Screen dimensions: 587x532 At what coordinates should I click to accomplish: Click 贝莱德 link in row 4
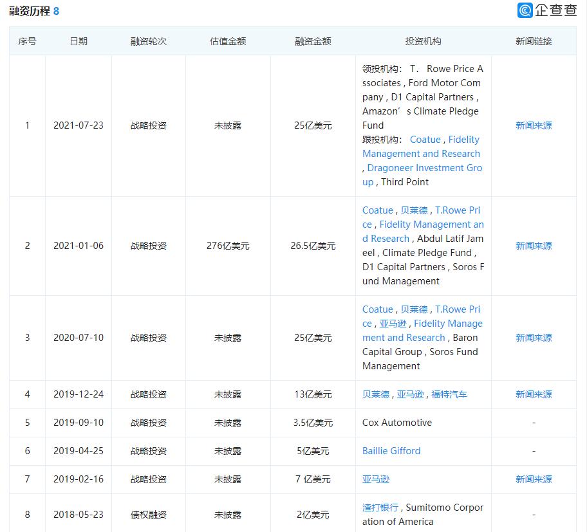point(376,394)
